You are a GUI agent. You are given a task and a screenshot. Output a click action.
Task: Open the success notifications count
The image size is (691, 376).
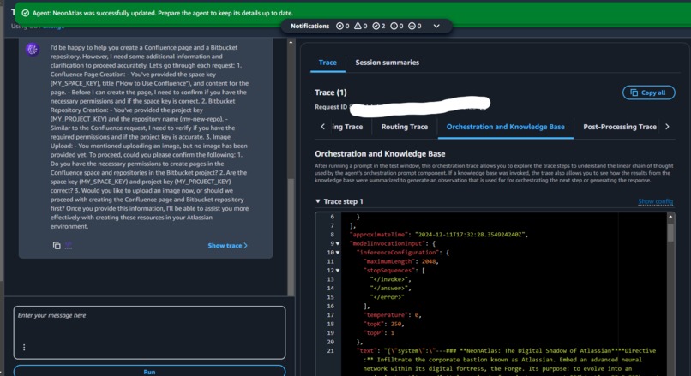[x=379, y=26]
